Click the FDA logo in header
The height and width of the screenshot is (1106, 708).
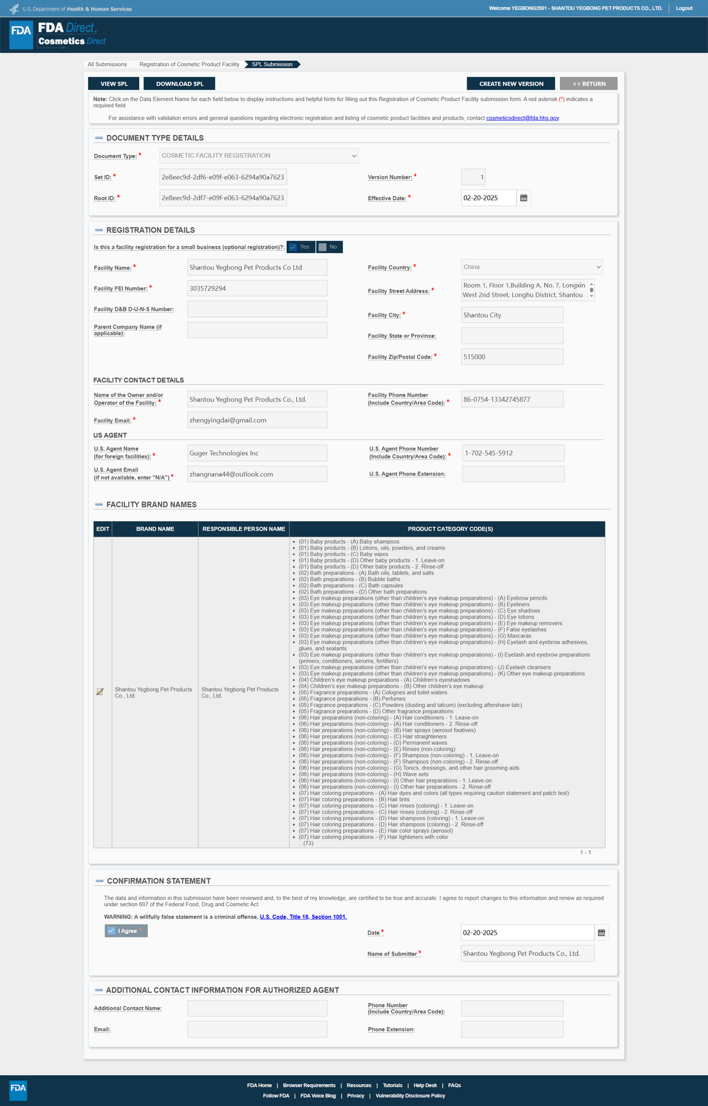coord(21,35)
